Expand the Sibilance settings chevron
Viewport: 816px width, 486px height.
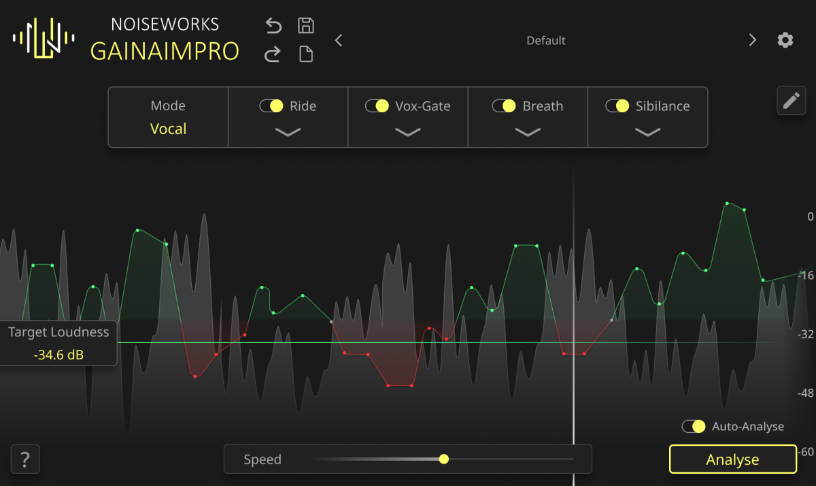(x=647, y=132)
